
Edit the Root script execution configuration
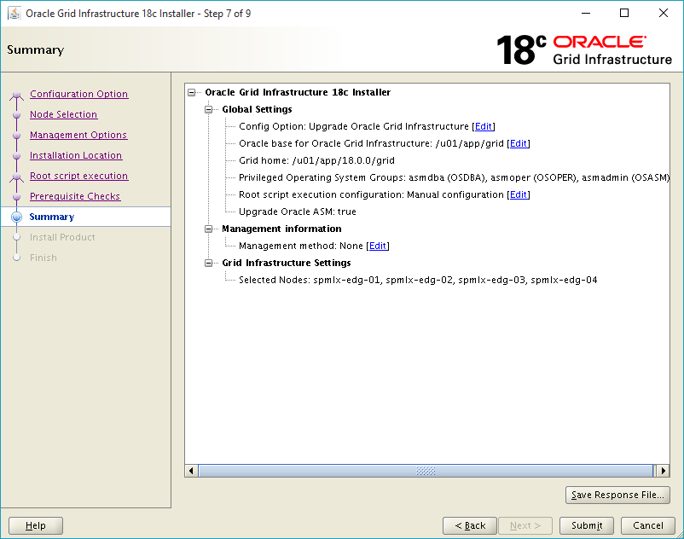pyautogui.click(x=519, y=194)
